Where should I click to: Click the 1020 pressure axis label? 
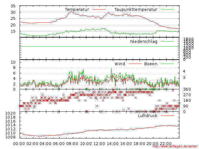(10, 113)
